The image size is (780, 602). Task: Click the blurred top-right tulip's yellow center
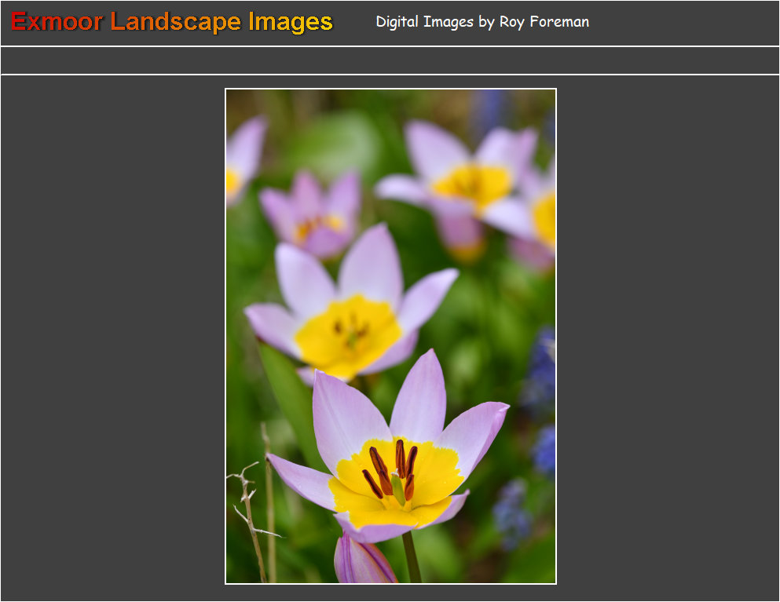pyautogui.click(x=472, y=184)
